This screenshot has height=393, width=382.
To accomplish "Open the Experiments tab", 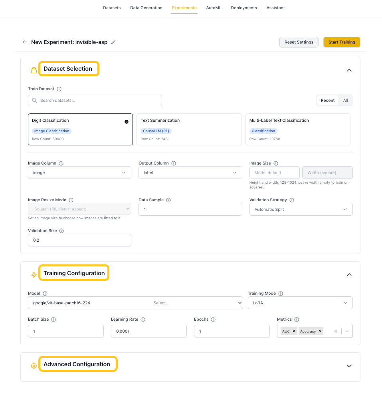I will tap(184, 8).
